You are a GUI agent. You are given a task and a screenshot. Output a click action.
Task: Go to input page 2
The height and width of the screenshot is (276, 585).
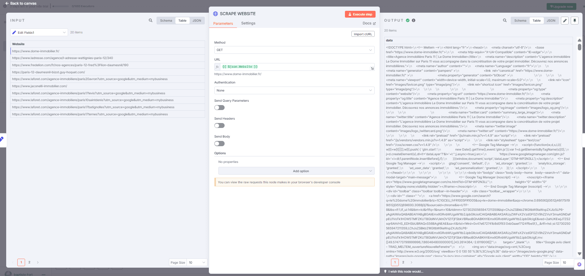29,262
